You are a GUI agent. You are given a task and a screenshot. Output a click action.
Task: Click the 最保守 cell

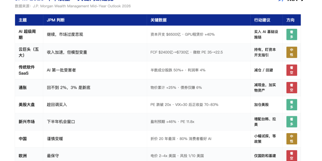tap(95, 155)
